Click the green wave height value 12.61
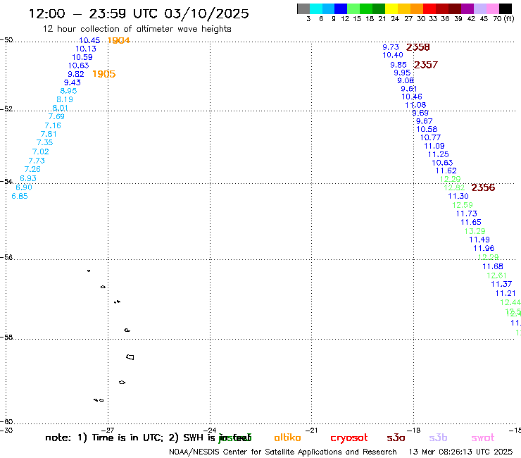521x458 pixels. pos(497,276)
